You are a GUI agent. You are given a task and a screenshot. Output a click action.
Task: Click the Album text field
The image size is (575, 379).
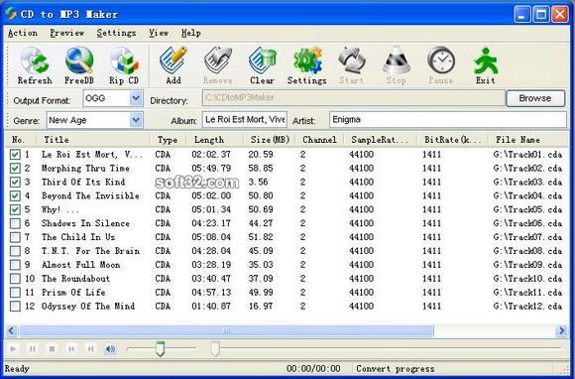pos(245,120)
